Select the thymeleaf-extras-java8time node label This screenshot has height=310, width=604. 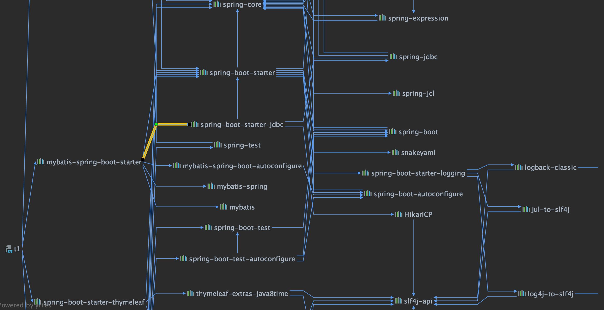tap(242, 294)
